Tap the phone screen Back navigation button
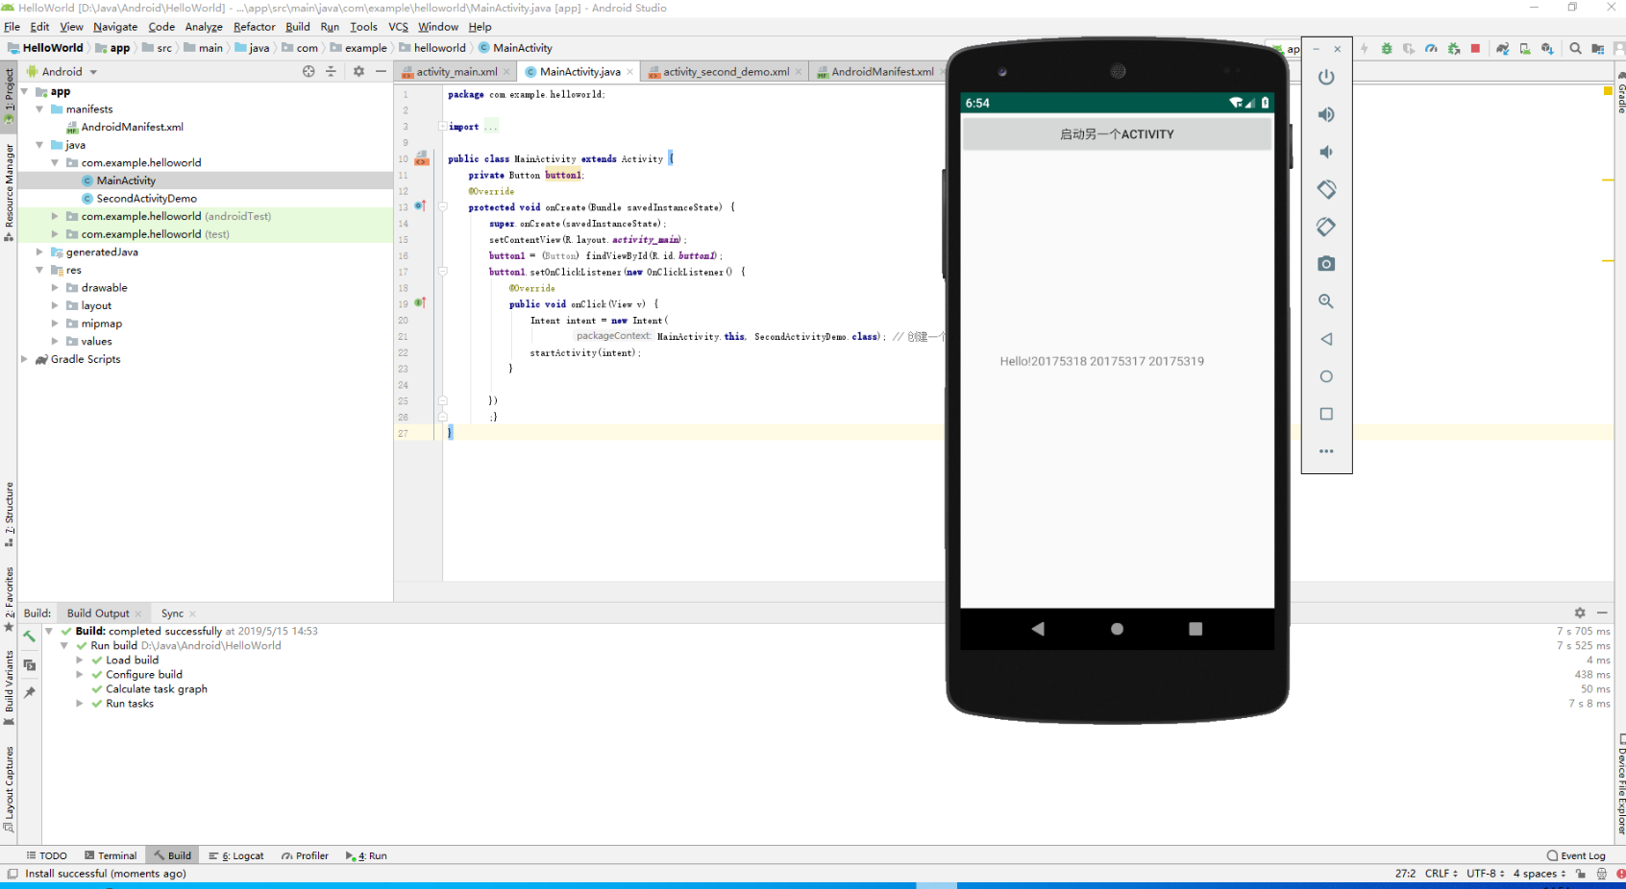1626x889 pixels. coord(1038,629)
